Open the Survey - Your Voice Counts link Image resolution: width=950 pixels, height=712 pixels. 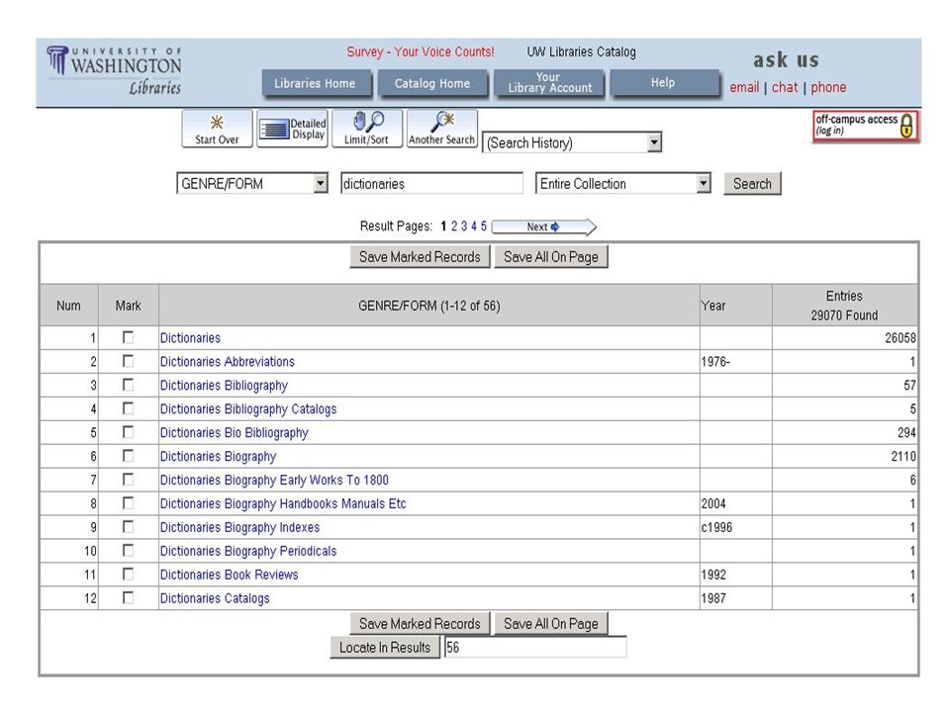tap(421, 52)
